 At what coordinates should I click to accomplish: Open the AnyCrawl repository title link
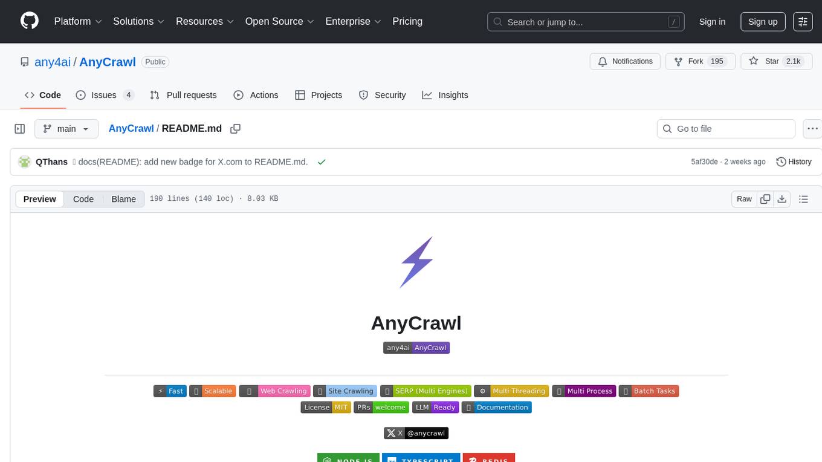108,62
